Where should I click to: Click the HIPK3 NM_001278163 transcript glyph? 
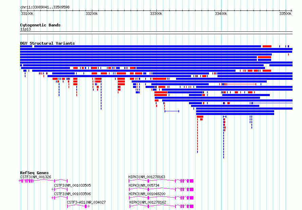click(x=161, y=181)
